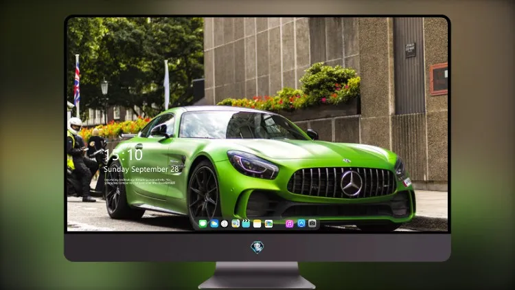Open the blue App Store icon
This screenshot has width=515, height=290.
pos(301,223)
